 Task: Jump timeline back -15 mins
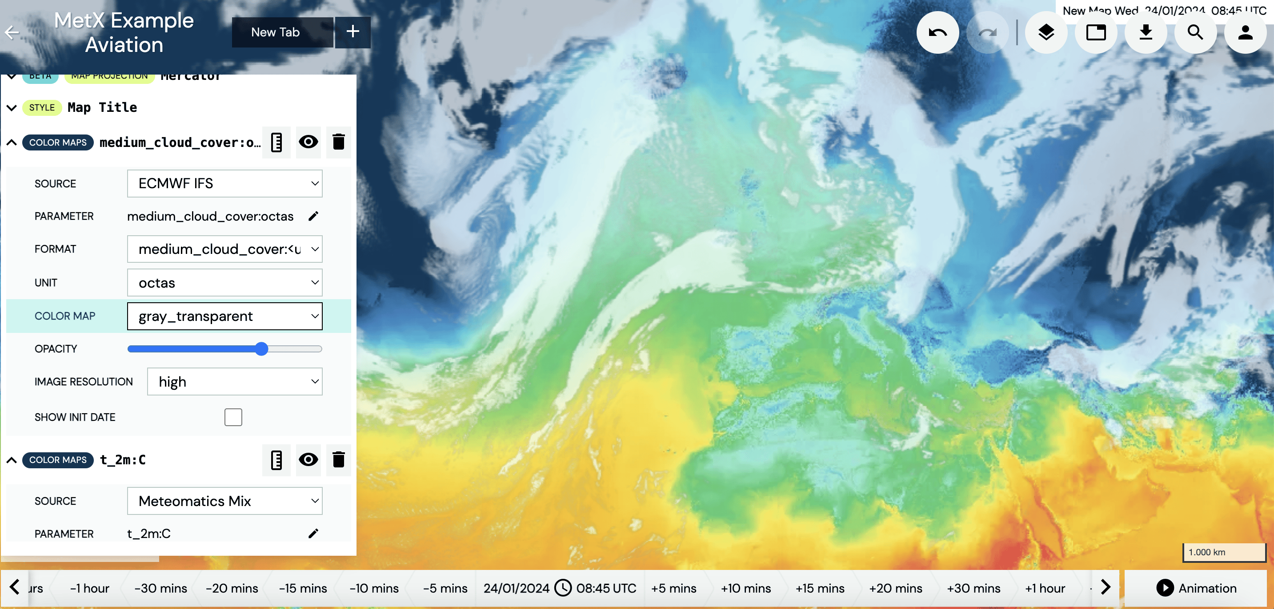(x=303, y=588)
